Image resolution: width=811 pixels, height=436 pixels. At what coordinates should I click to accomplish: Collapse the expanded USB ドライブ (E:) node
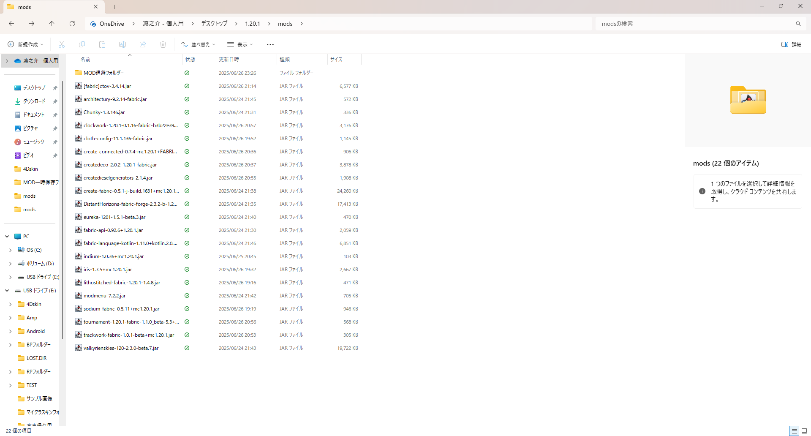click(x=7, y=291)
